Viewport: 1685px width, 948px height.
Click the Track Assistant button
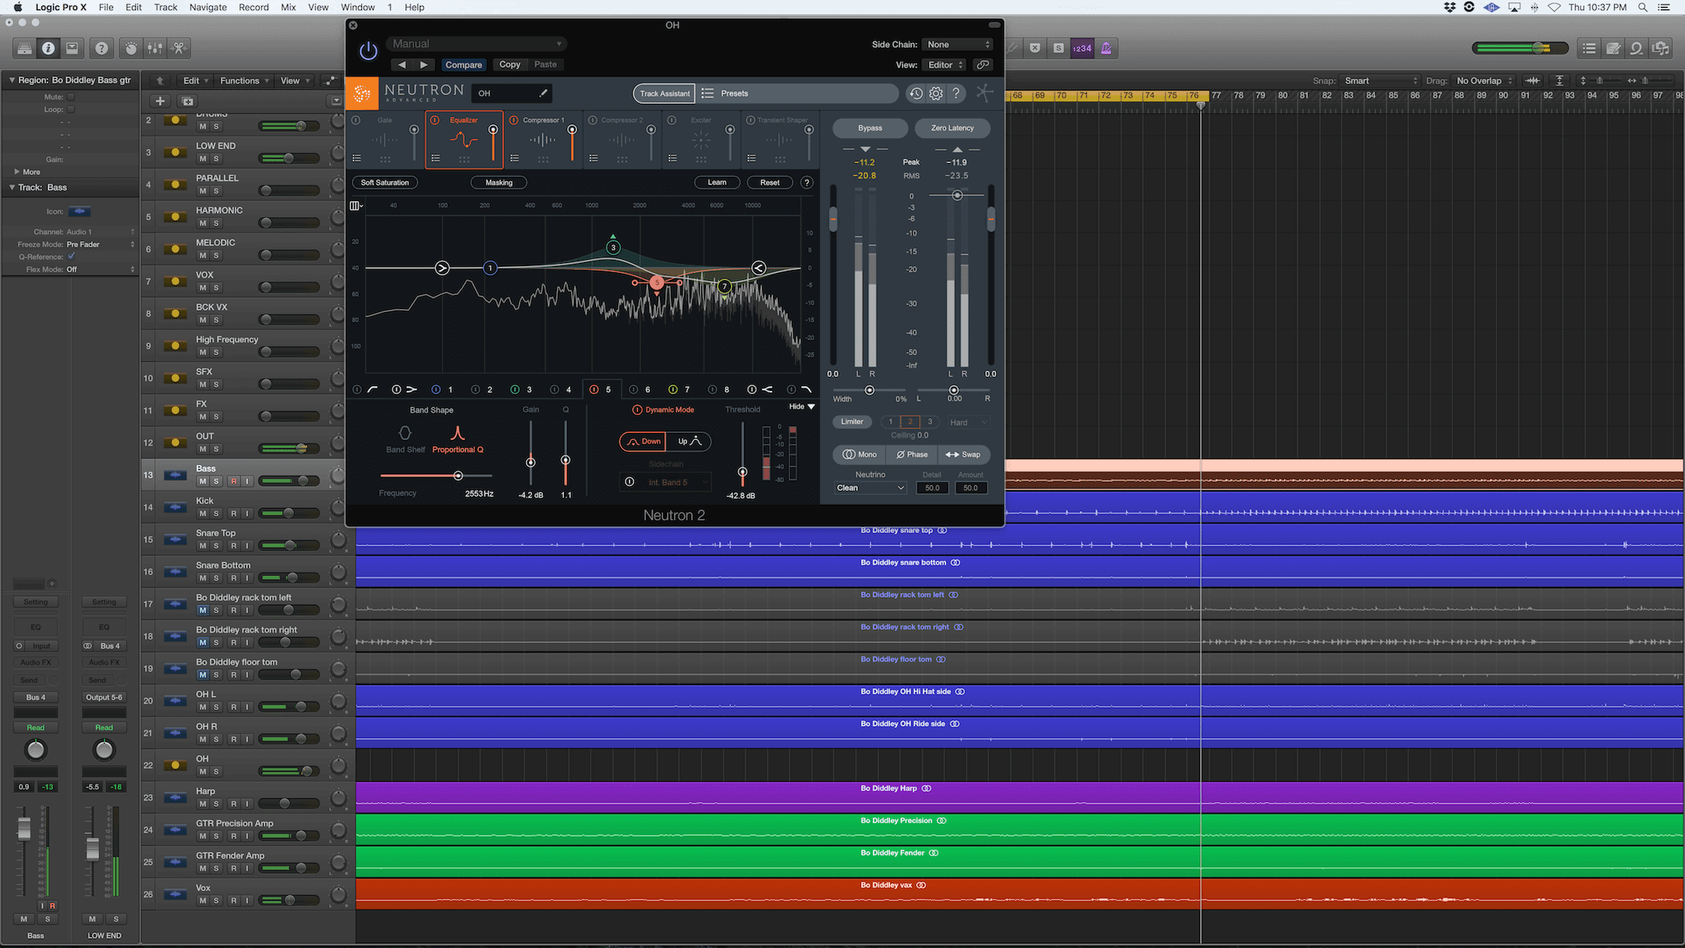(x=665, y=94)
